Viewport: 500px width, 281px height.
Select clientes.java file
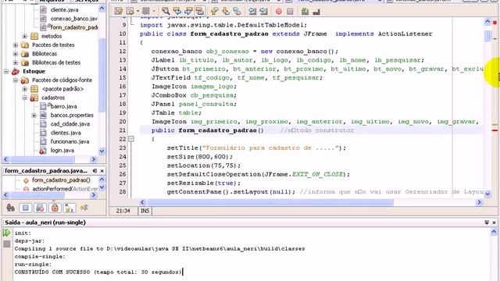66,133
